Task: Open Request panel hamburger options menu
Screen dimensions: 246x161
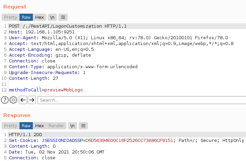Action: pos(63,17)
